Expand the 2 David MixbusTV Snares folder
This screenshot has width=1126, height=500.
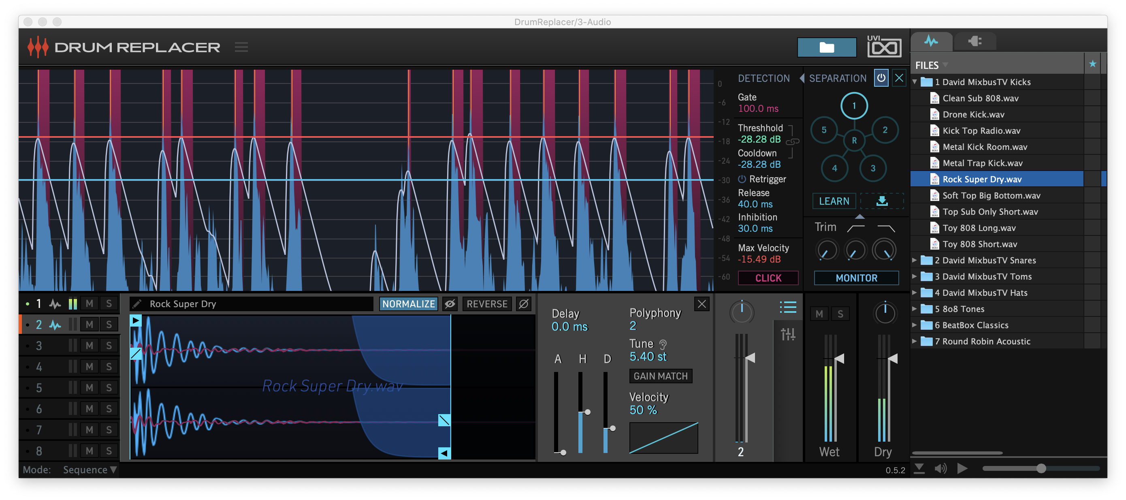[x=915, y=260]
